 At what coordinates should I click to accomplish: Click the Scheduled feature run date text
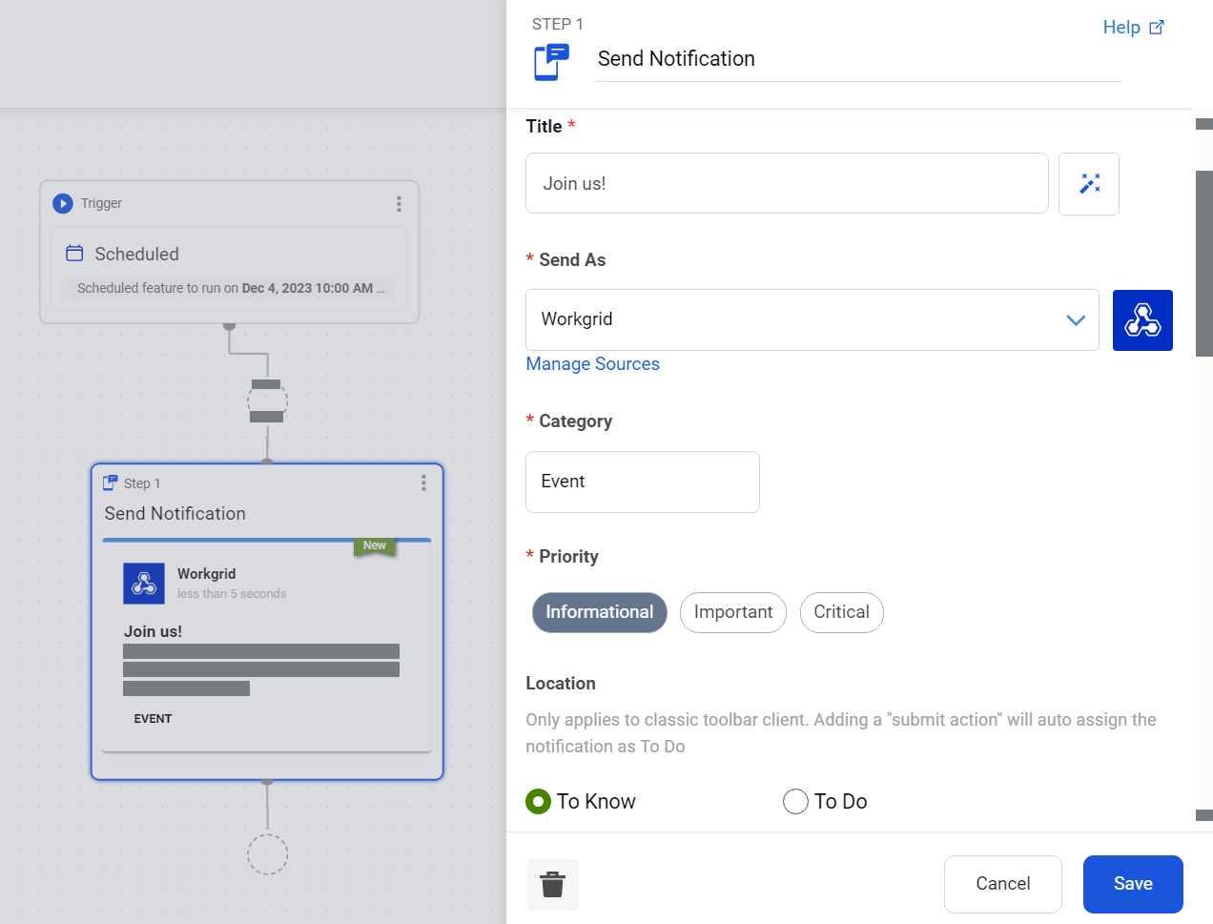(x=231, y=288)
